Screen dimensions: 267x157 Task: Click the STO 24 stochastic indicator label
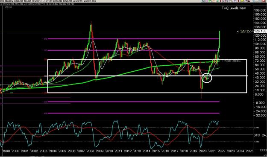(260, 135)
